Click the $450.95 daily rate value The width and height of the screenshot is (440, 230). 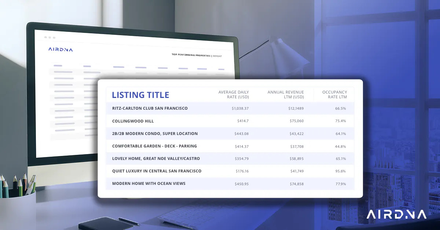pos(242,183)
